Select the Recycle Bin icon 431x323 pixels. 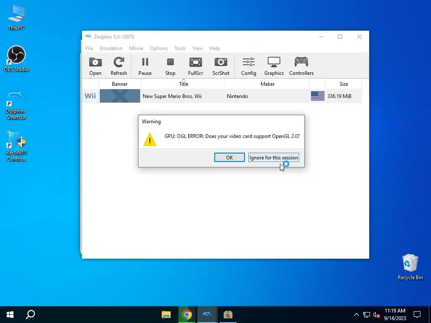[x=410, y=267]
